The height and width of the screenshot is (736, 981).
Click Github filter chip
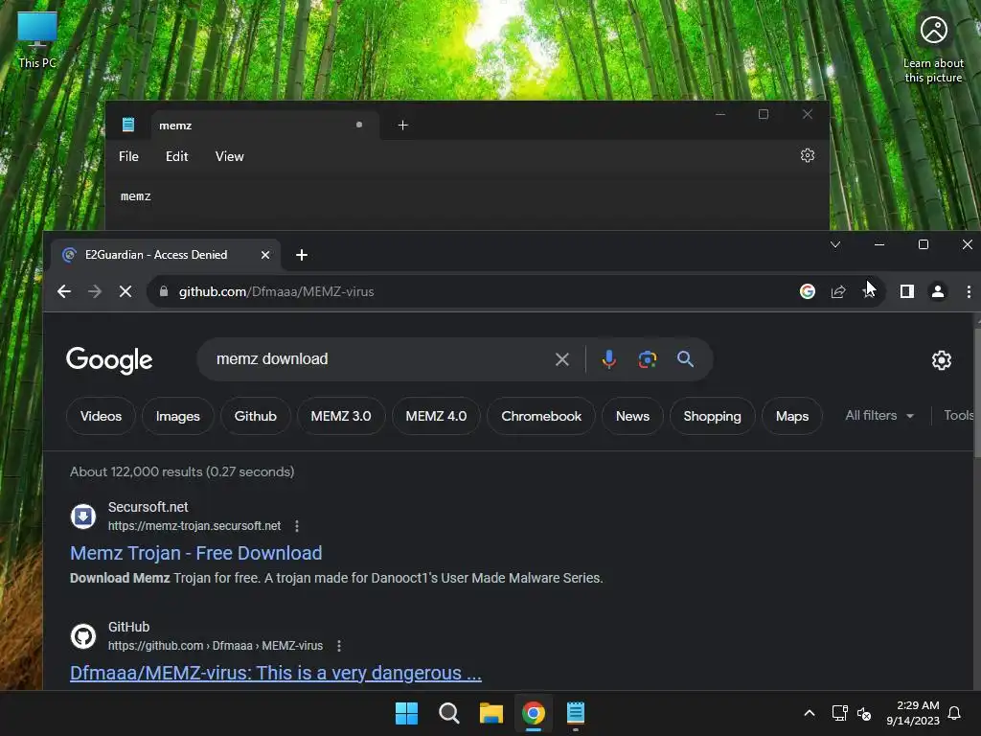tap(255, 416)
